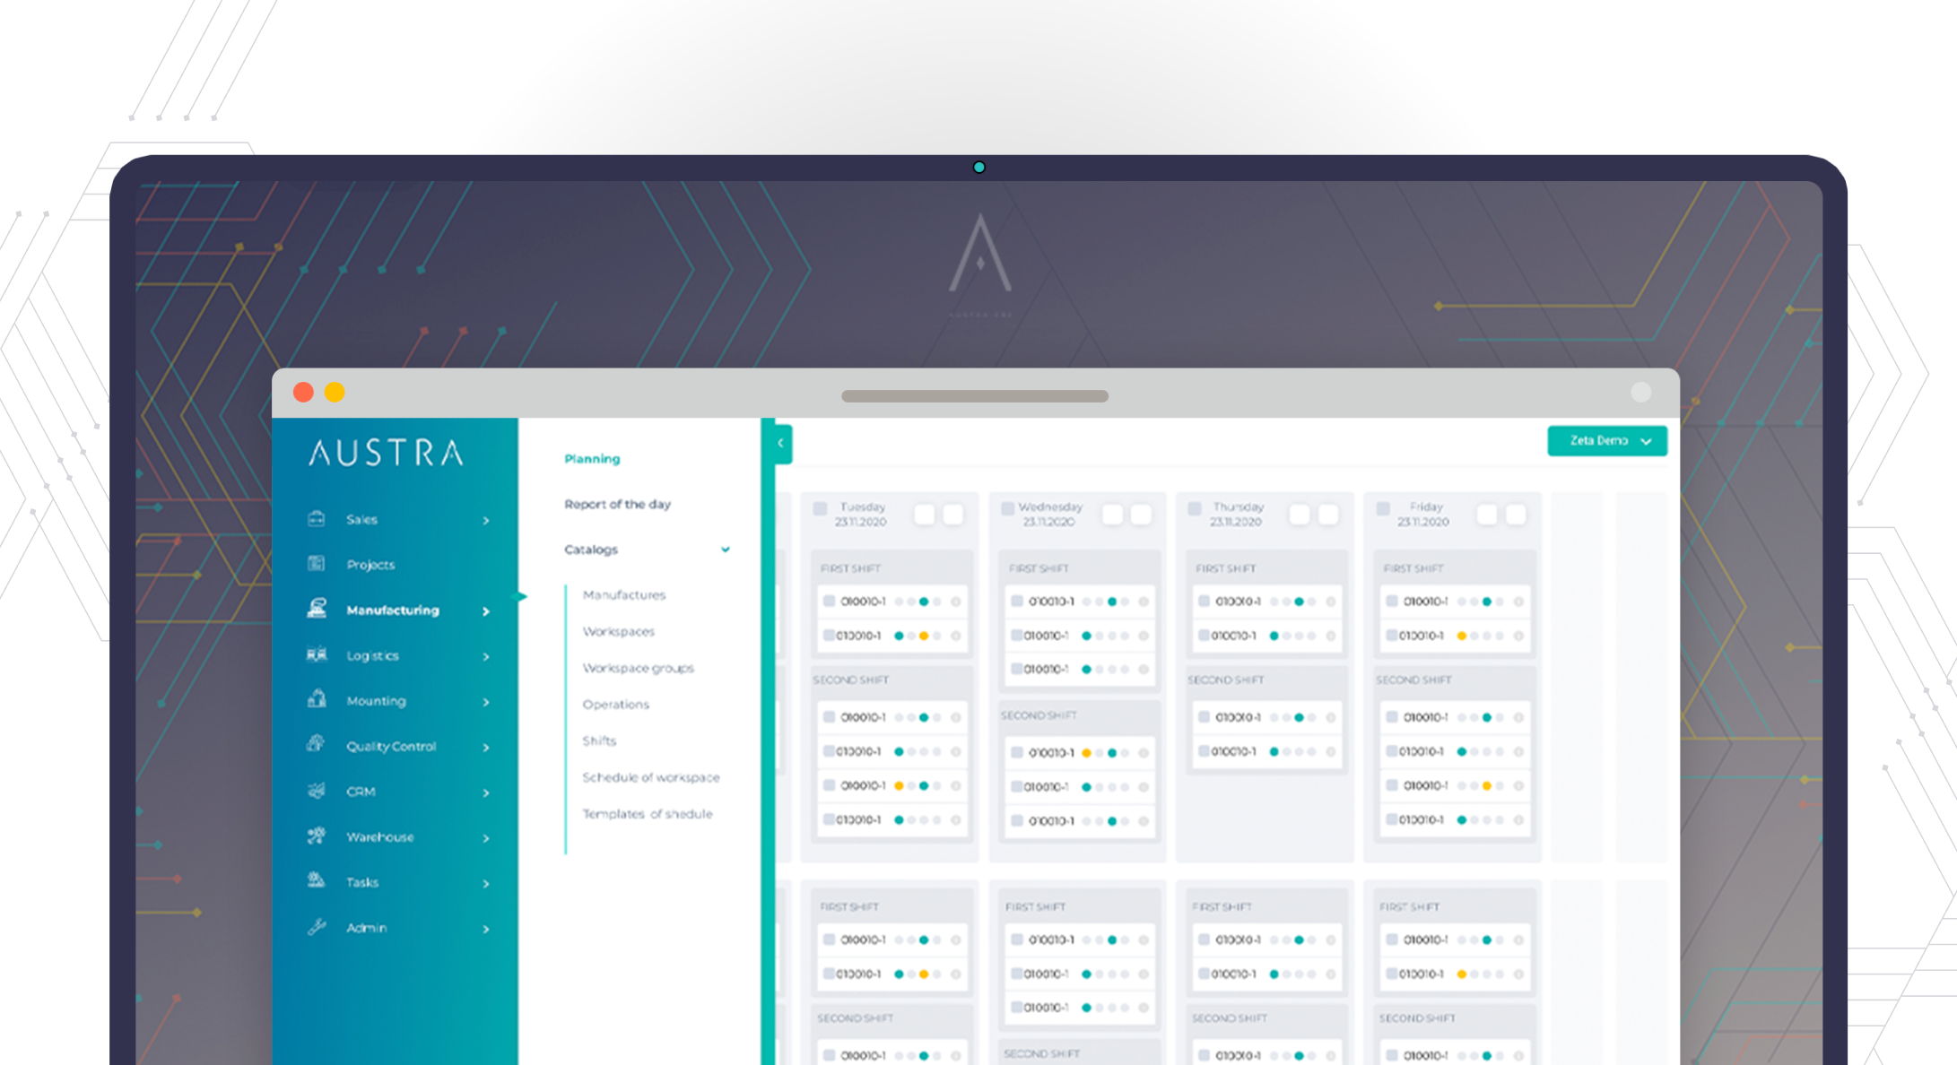
Task: Click the browser address bar
Action: (974, 395)
